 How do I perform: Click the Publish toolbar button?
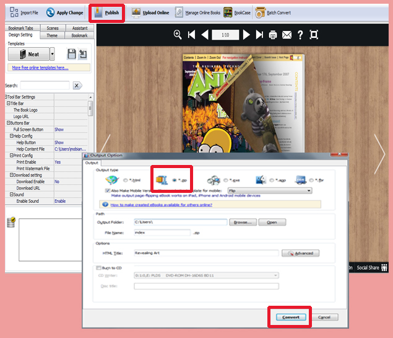point(107,12)
